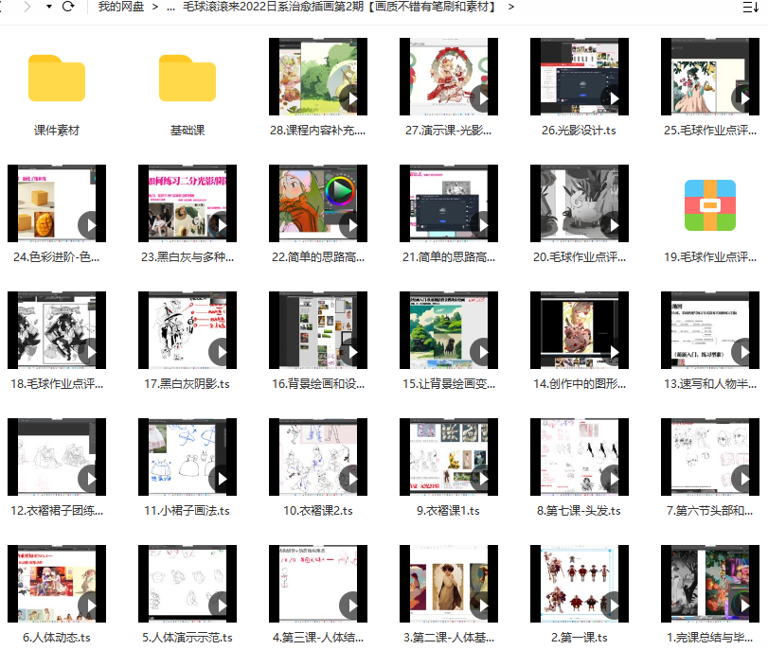
Task: Select the 11.小裙子画法.ts thumbnail
Action: click(188, 455)
